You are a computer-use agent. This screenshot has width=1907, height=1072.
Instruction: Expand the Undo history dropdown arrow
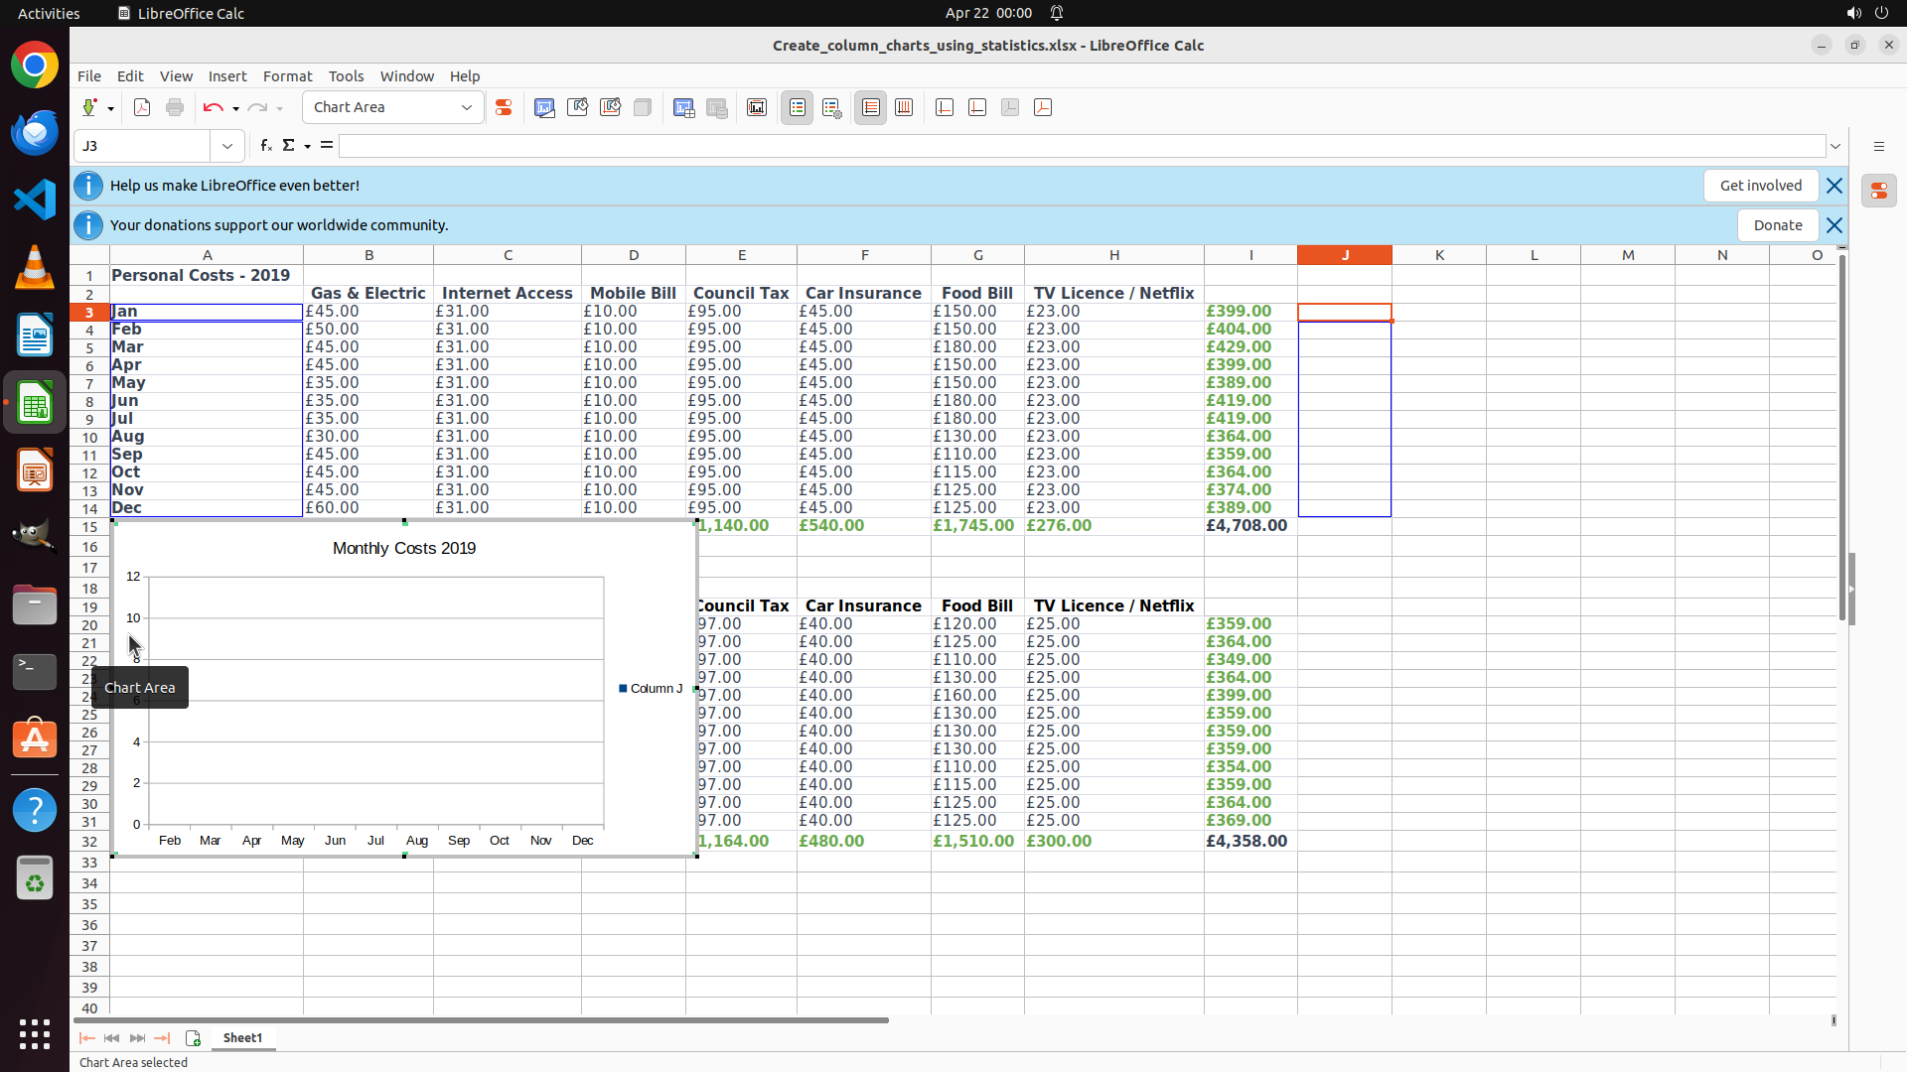click(x=235, y=108)
